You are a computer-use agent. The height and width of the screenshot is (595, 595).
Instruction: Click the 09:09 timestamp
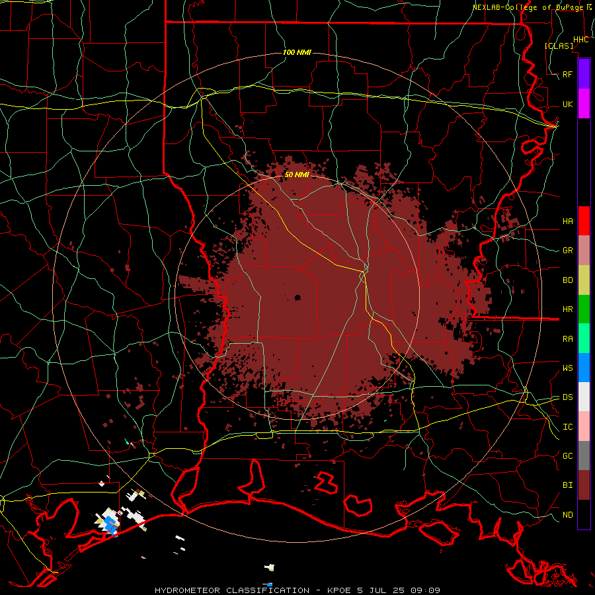click(426, 590)
